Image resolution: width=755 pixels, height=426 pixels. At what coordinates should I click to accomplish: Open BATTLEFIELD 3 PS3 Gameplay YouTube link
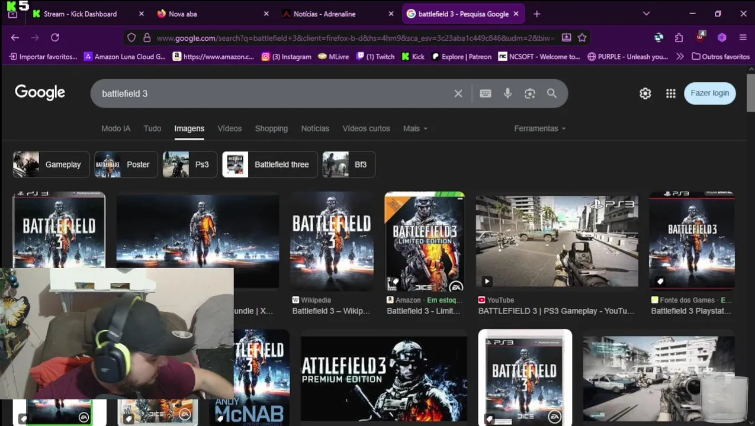[x=556, y=311]
